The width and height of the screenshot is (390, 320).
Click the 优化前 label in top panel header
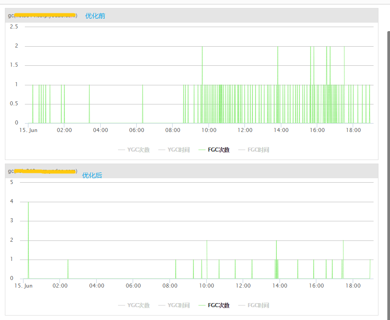click(95, 16)
